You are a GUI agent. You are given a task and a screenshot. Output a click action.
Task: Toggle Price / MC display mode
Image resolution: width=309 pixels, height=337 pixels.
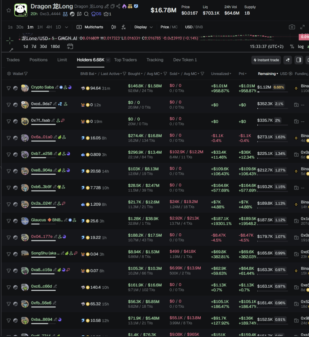pos(169,27)
